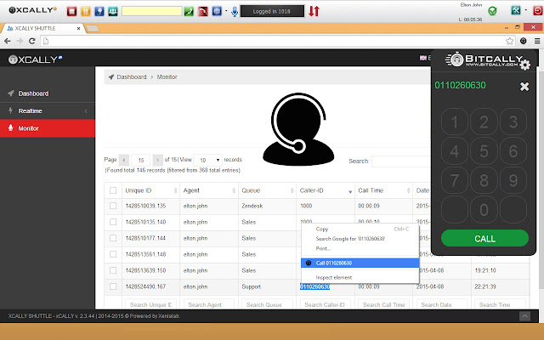Screen dimensions: 544x340
Task: Open Dashboard breadcrumb link
Action: 132,77
